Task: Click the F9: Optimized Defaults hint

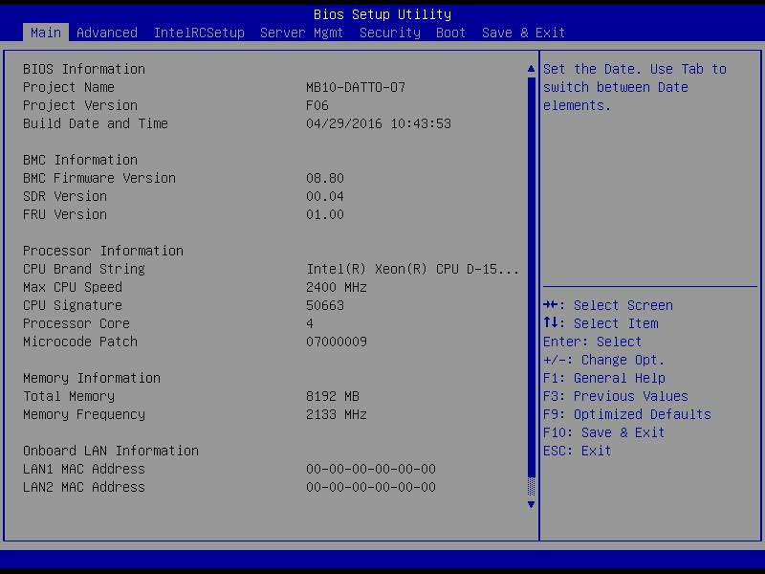Action: point(627,414)
